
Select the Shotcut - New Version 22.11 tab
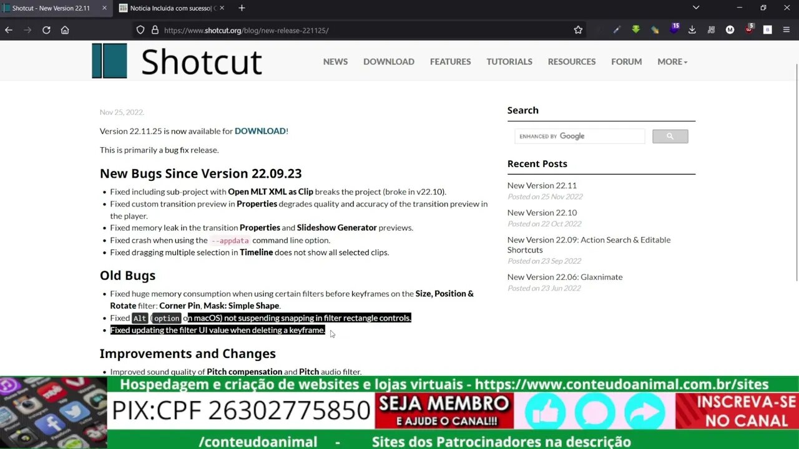tap(51, 8)
